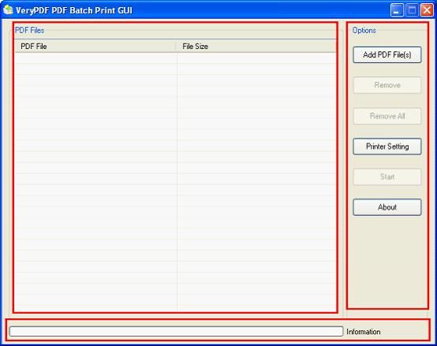Click the VeryPDF app icon in title bar
The image size is (437, 346).
click(x=9, y=10)
